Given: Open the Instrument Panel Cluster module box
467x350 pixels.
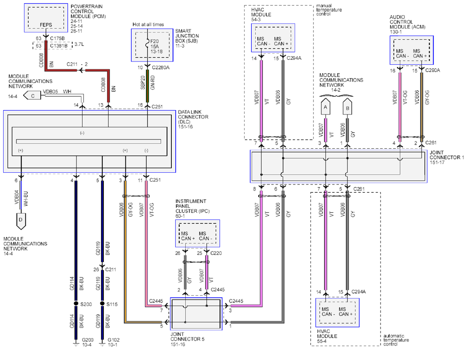Looking at the screenshot, I should pos(197,233).
